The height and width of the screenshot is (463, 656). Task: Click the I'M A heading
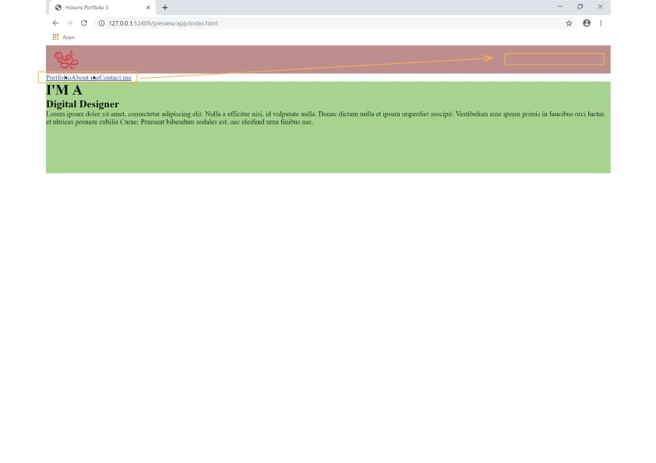[x=64, y=89]
